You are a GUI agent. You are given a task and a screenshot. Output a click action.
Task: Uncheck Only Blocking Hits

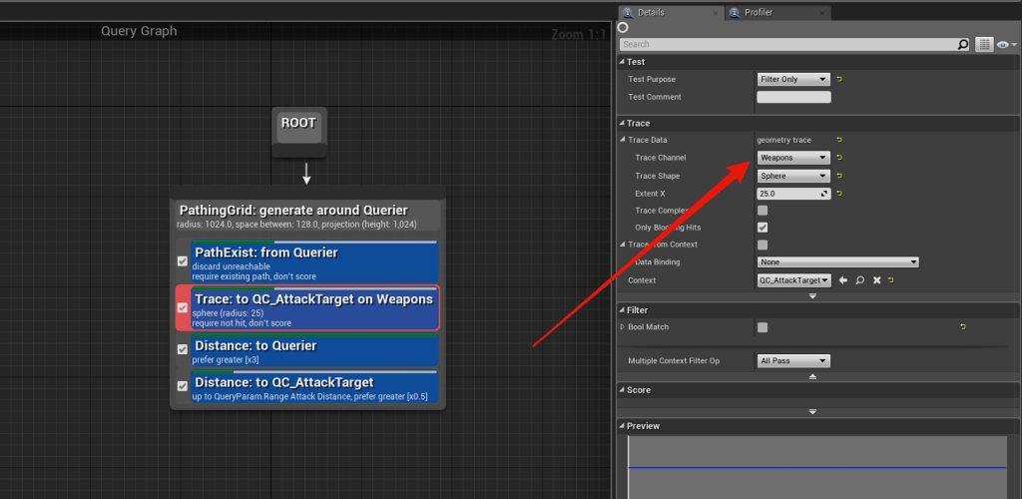[763, 228]
